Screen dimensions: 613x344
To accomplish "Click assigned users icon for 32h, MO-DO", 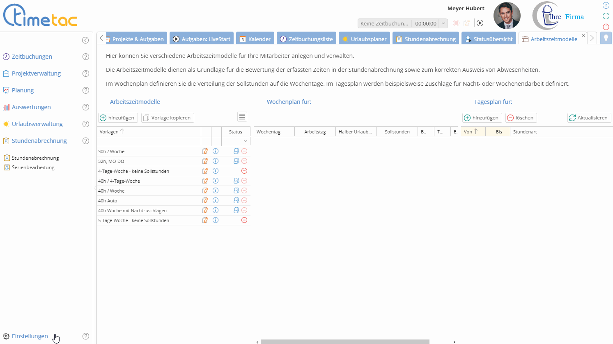I will tap(236, 161).
